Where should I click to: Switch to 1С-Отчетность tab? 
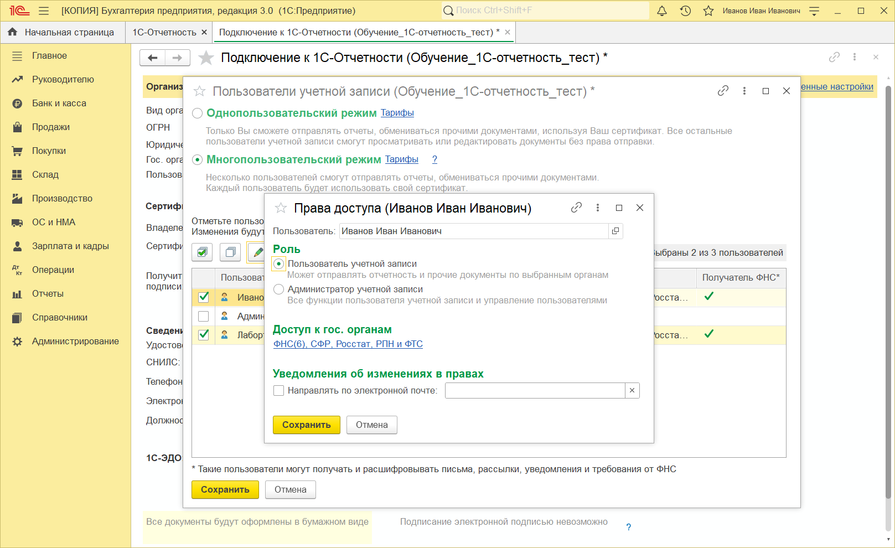tap(164, 32)
